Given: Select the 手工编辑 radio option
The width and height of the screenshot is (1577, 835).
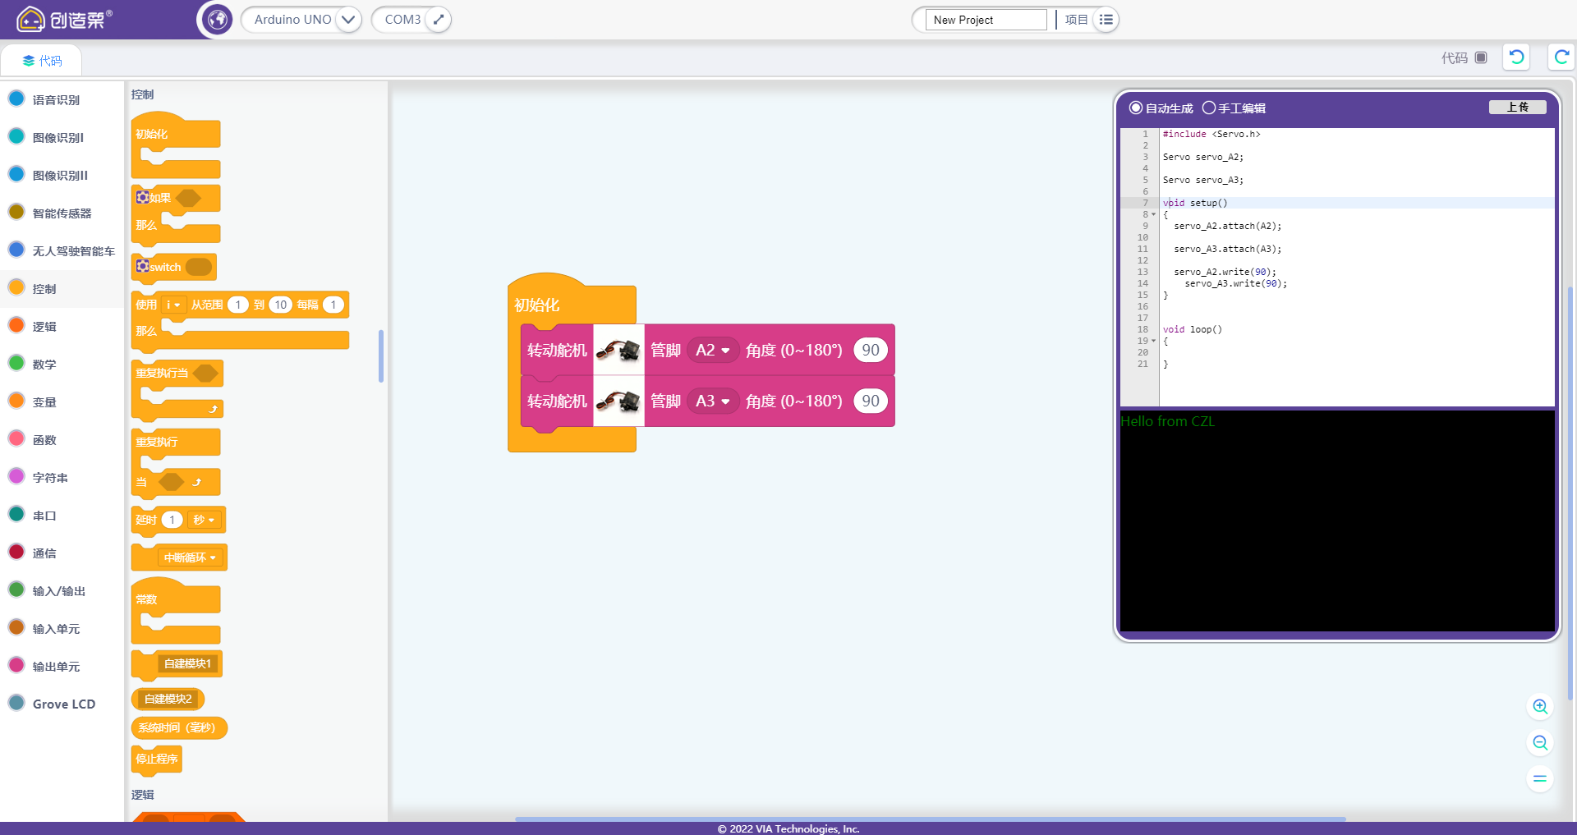Looking at the screenshot, I should point(1208,108).
